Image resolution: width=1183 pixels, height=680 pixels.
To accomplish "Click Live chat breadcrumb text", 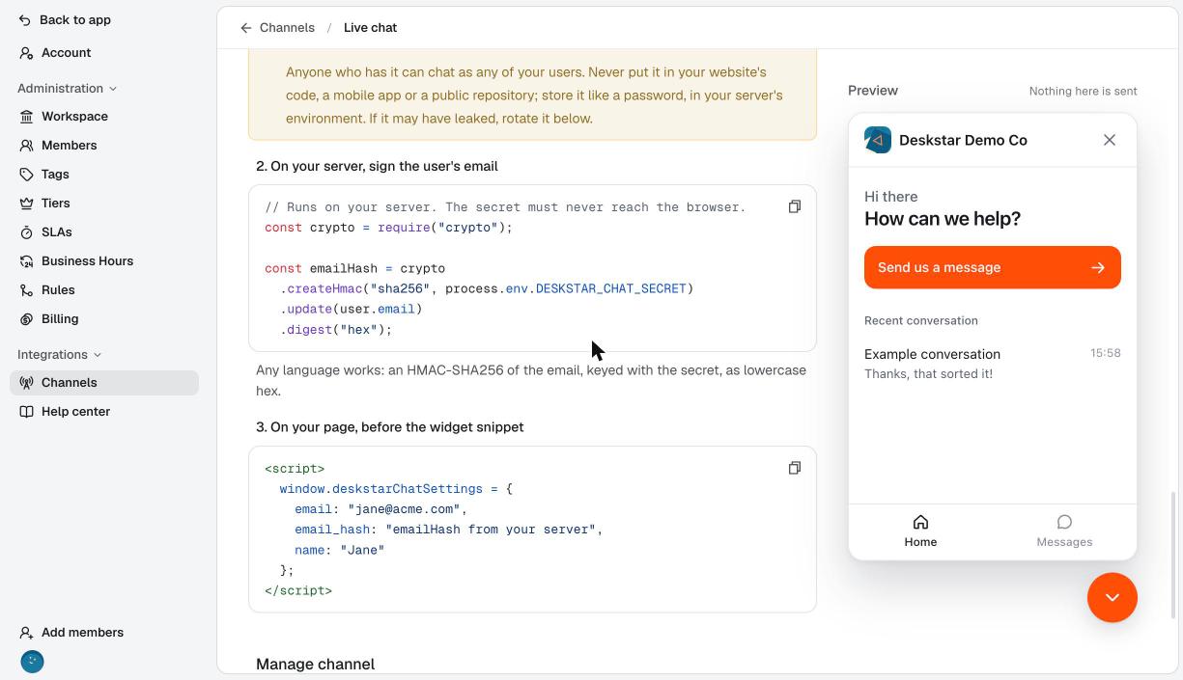I will tap(370, 28).
